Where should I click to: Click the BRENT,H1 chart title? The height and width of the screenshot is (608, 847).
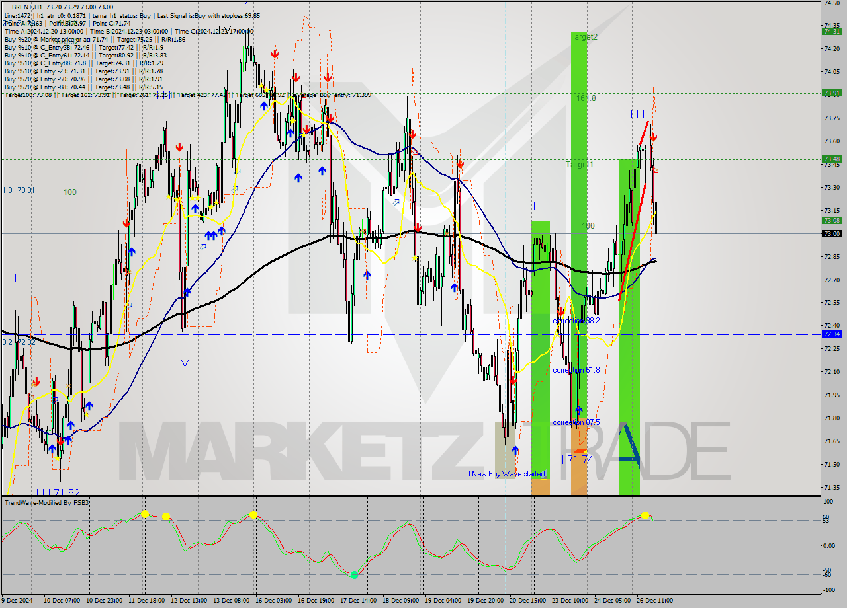point(28,6)
